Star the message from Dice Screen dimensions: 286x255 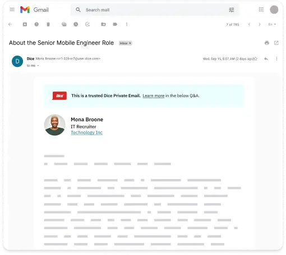[255, 59]
